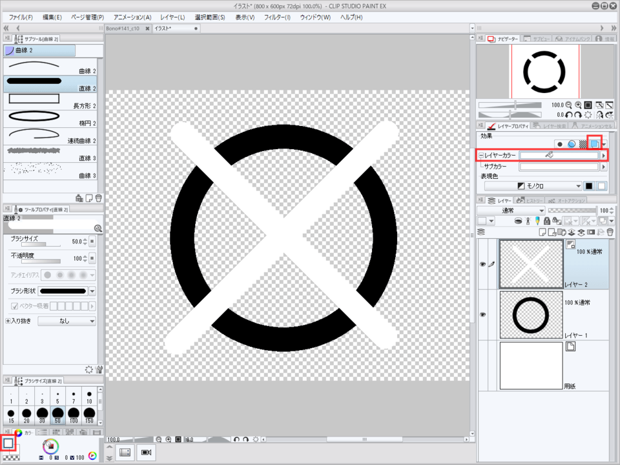Uncheck the ベクター吸着 checkbox
Screen dimensions: 620x465
tap(14, 307)
